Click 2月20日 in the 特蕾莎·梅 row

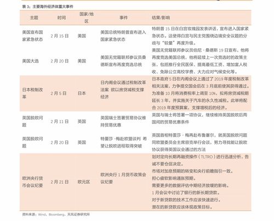(x=60, y=143)
